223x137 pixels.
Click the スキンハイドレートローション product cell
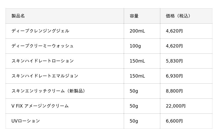click(x=43, y=61)
